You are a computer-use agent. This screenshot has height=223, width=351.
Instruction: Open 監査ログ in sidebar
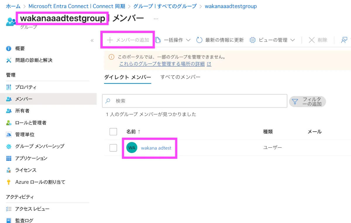24,221
